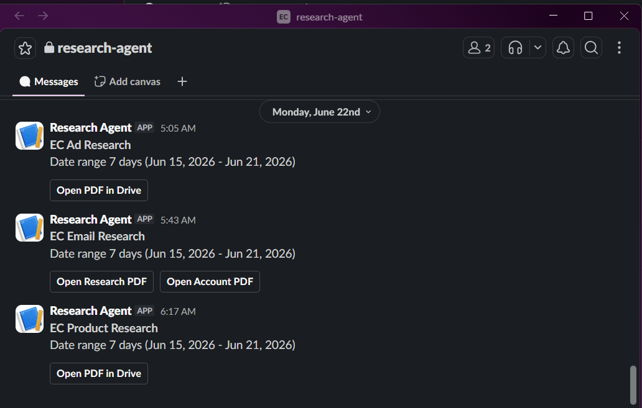Click Research Agent name on 5:43 AM message

pos(91,220)
